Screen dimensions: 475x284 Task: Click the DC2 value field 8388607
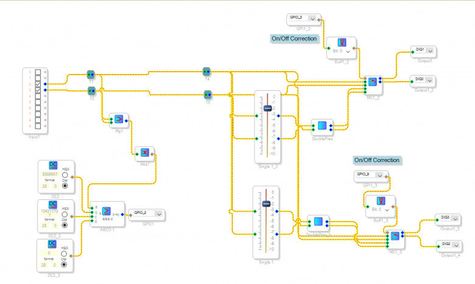tap(50, 174)
